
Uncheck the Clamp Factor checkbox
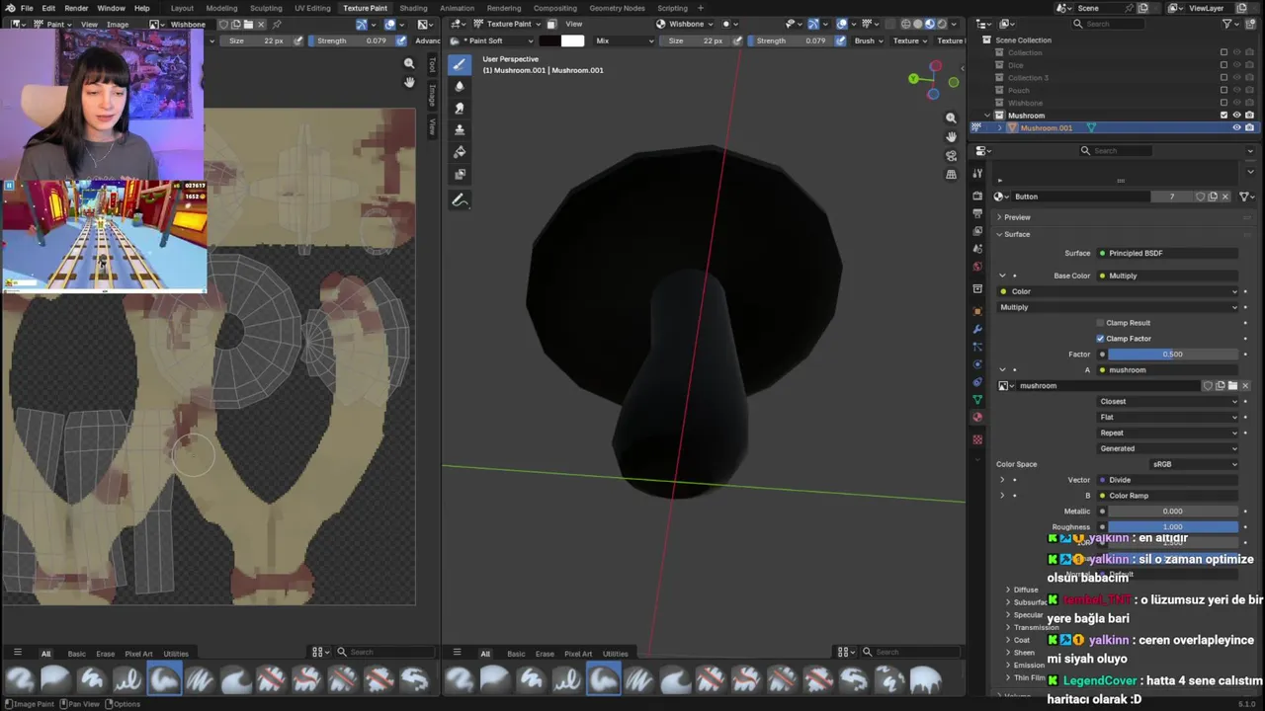tap(1100, 339)
